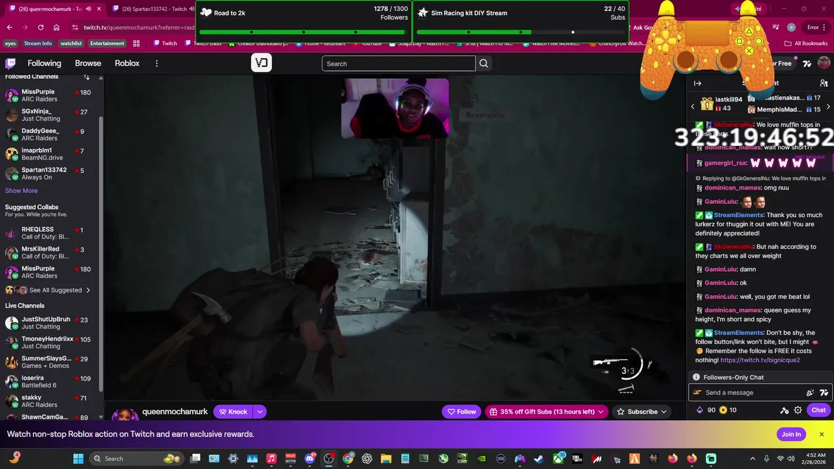Open JustShutUpBruh live channel
Screen dimensions: 834x469
point(48,323)
